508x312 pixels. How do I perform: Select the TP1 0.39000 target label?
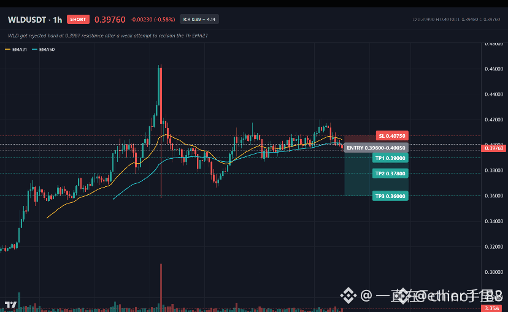(x=390, y=158)
